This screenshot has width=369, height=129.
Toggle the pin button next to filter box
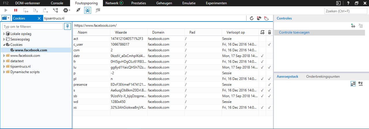(x=67, y=26)
